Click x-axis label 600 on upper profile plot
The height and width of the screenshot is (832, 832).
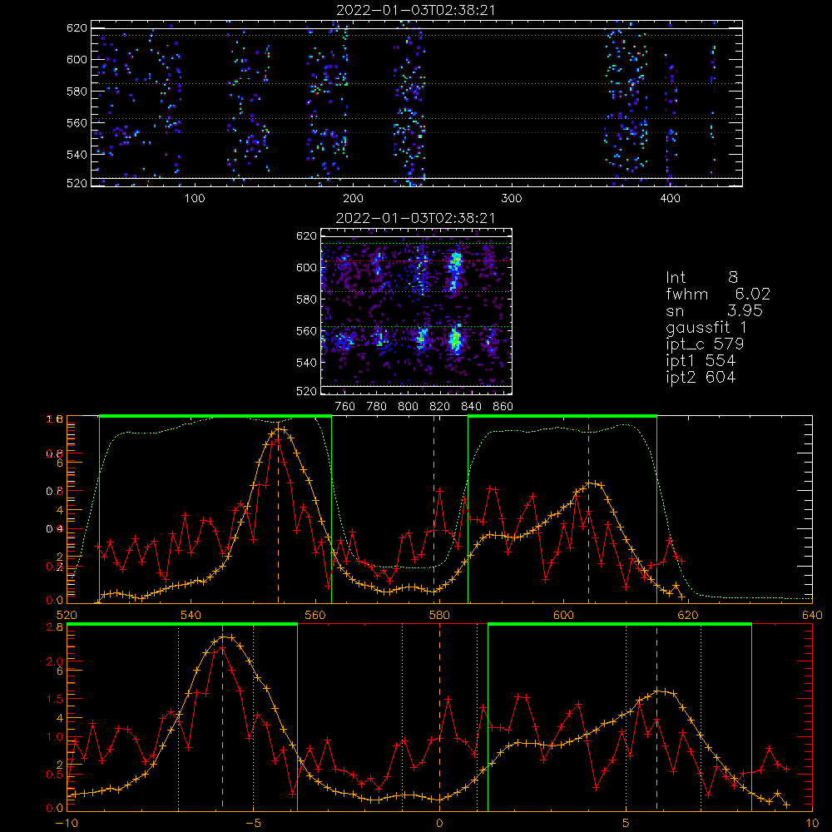pyautogui.click(x=563, y=615)
